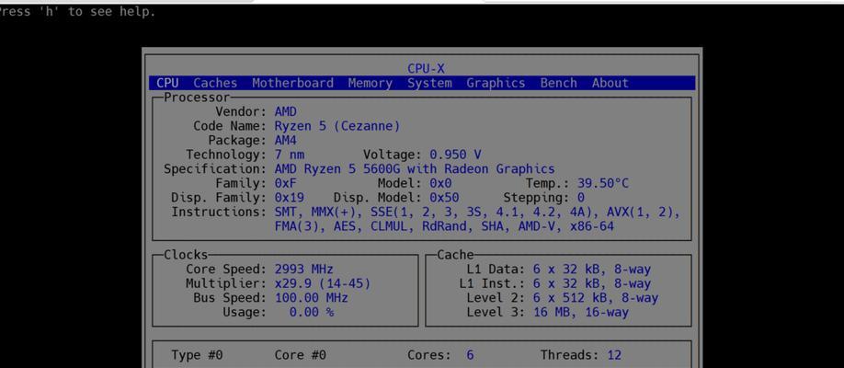Click the instructions line starting with SMT
This screenshot has width=844, height=368.
click(x=477, y=213)
